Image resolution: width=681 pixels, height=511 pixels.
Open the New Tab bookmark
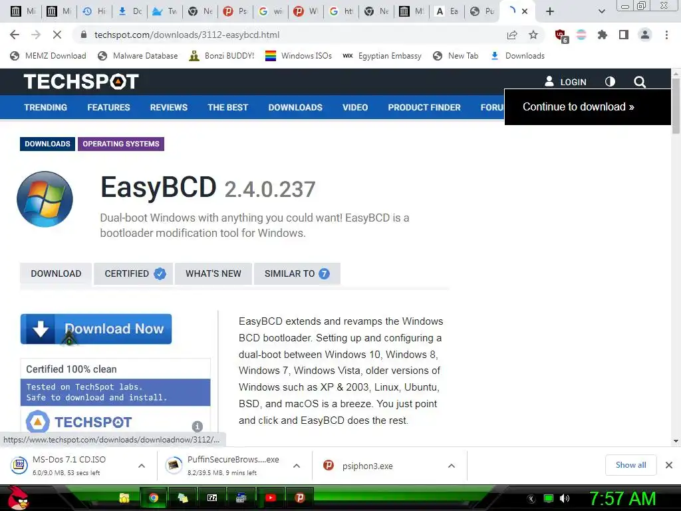pos(456,56)
